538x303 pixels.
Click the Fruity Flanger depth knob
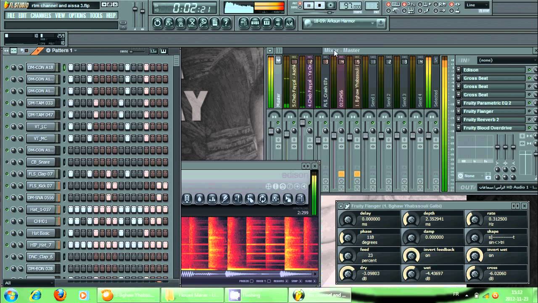tap(411, 219)
